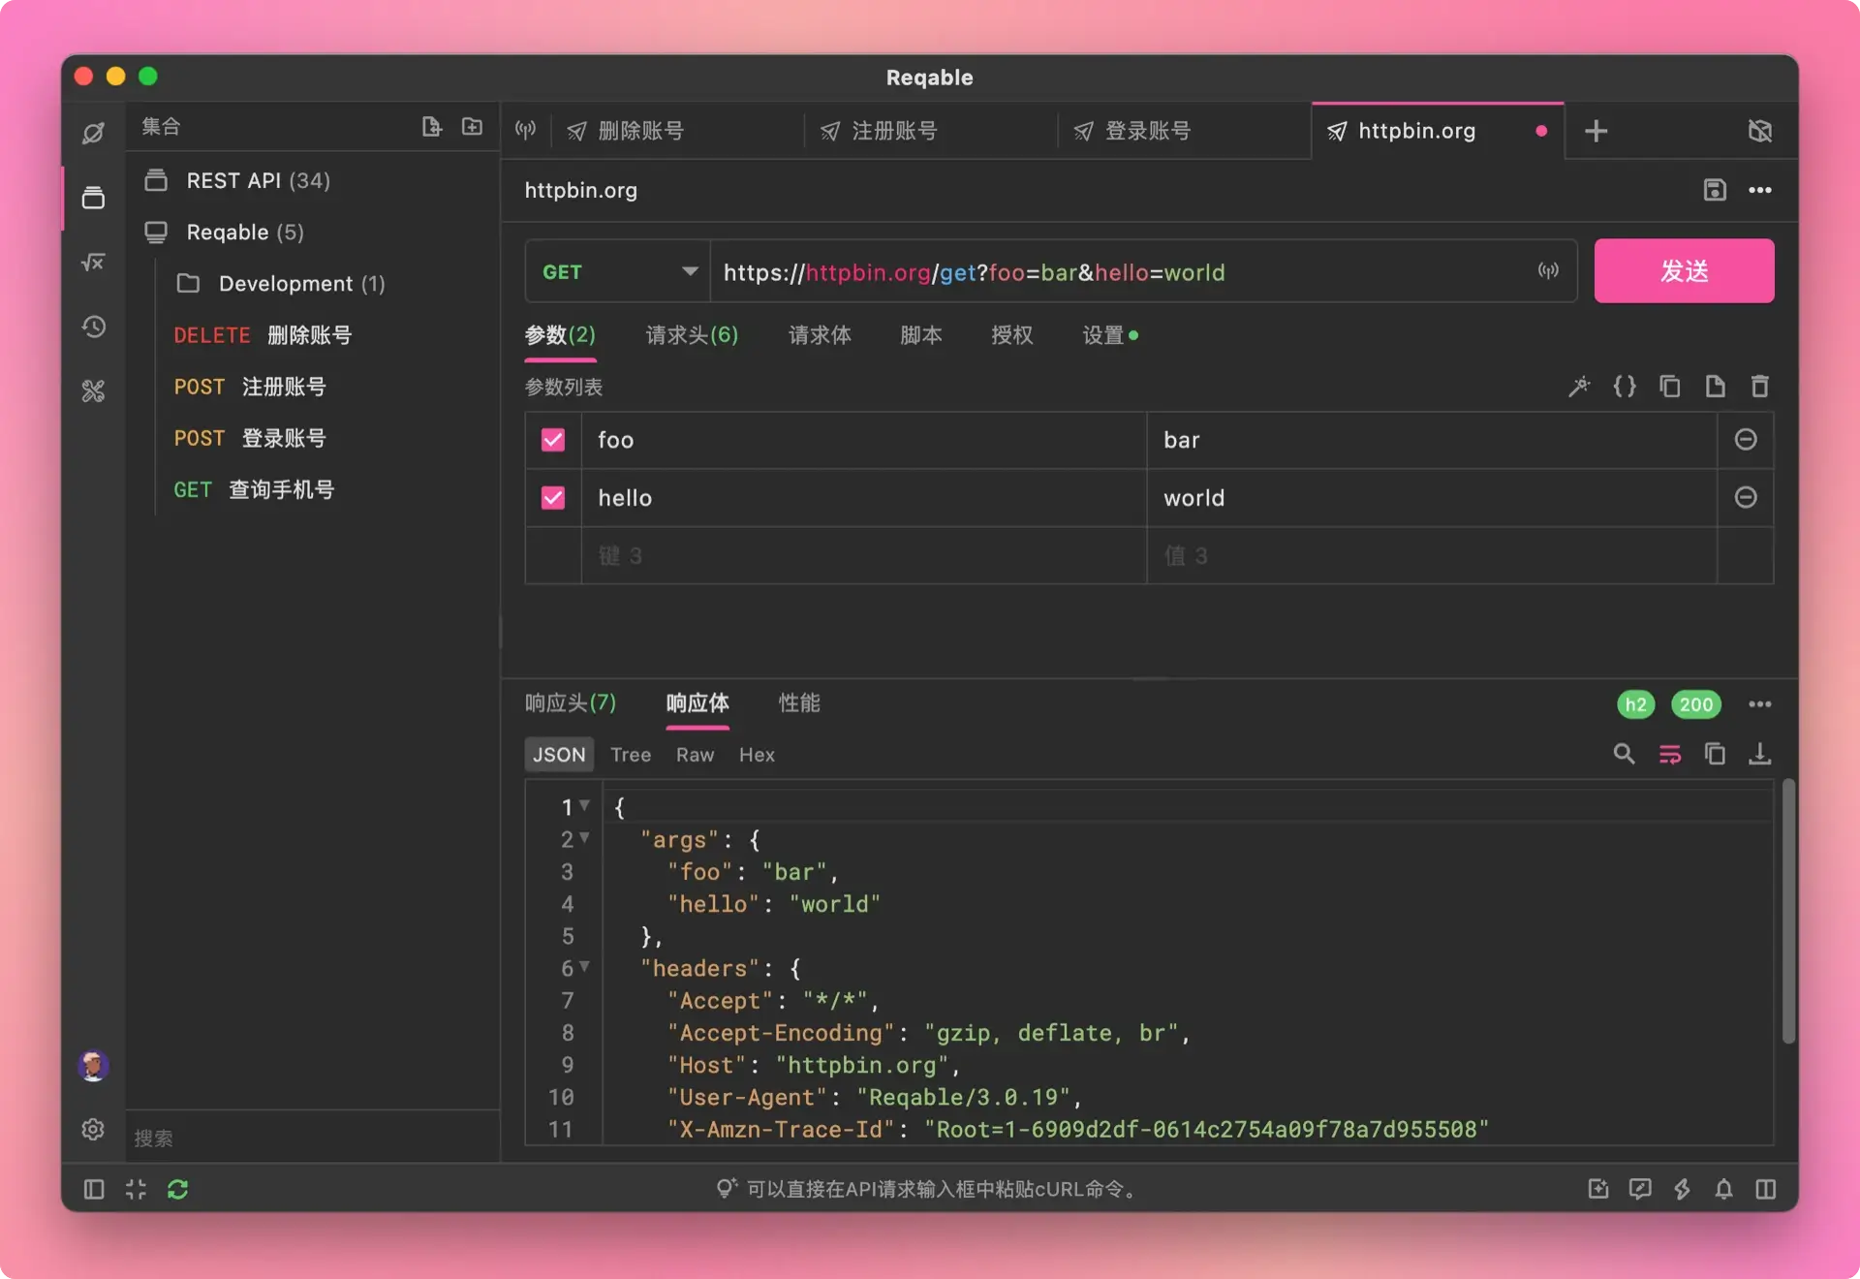
Task: Open search in the response viewer
Action: (1624, 754)
